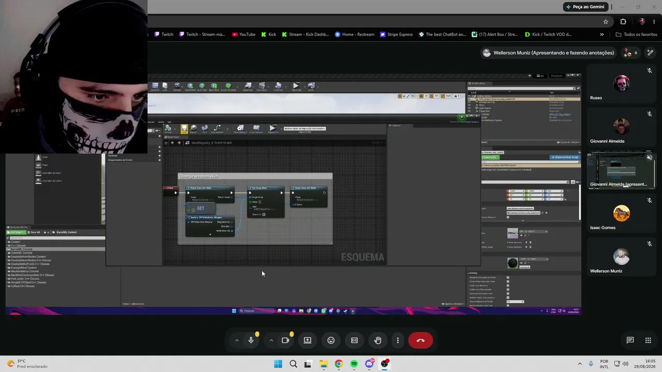
Task: Click Compile in the shared Blueprint toolbar
Action: click(168, 129)
